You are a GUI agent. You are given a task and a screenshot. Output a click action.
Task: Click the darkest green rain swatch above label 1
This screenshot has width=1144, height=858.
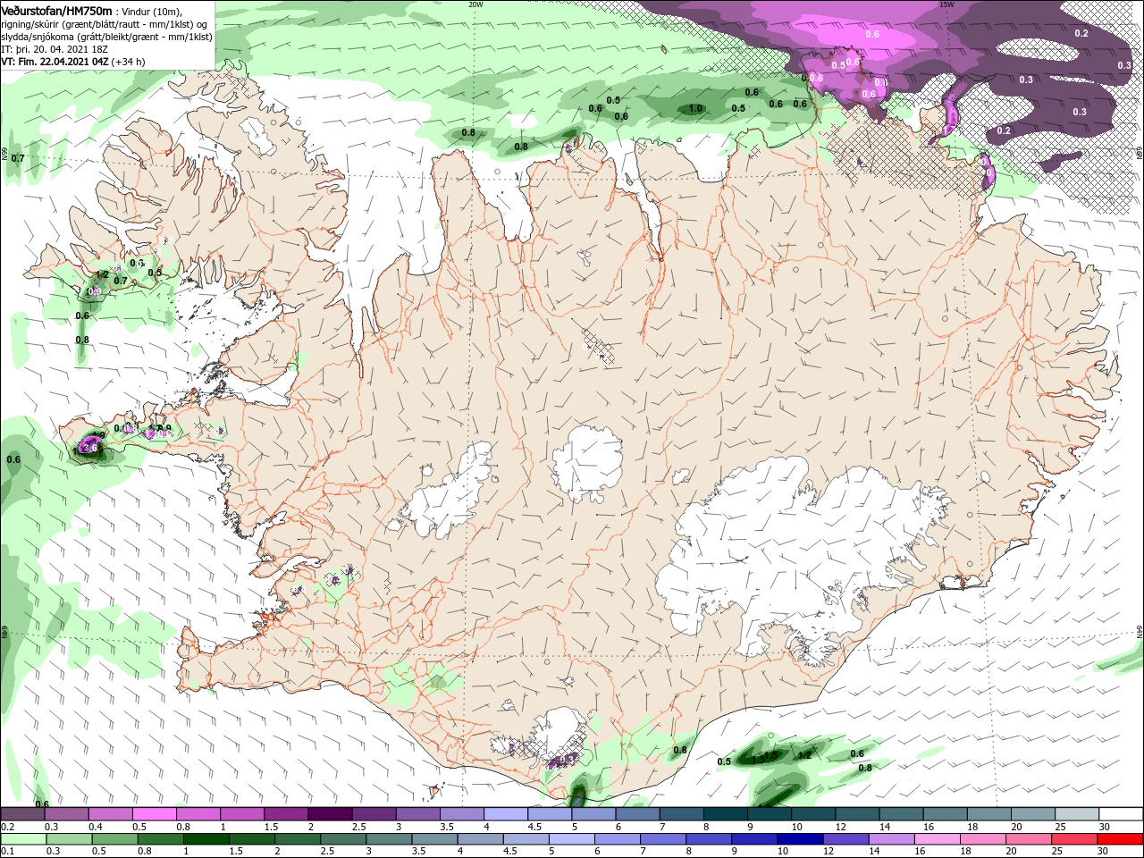(207, 839)
